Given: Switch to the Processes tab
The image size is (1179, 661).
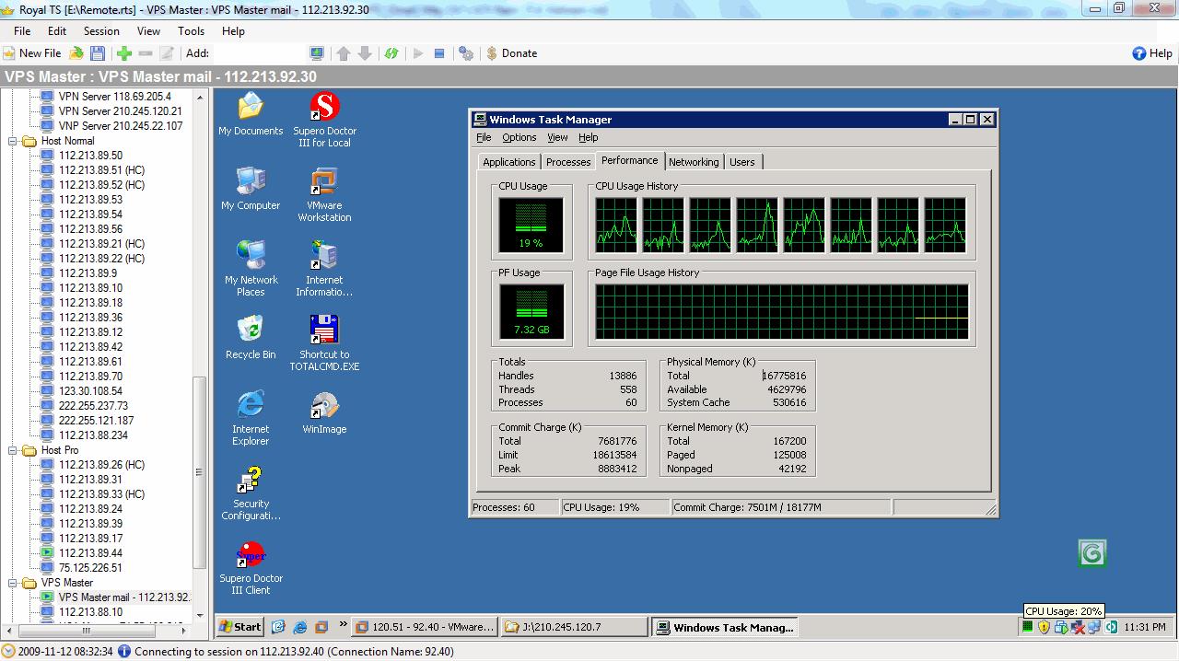Looking at the screenshot, I should click(x=567, y=161).
